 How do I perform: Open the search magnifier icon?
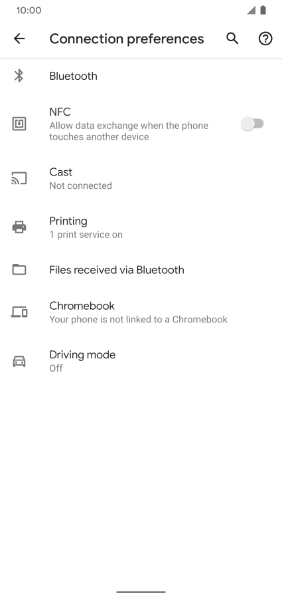point(232,39)
